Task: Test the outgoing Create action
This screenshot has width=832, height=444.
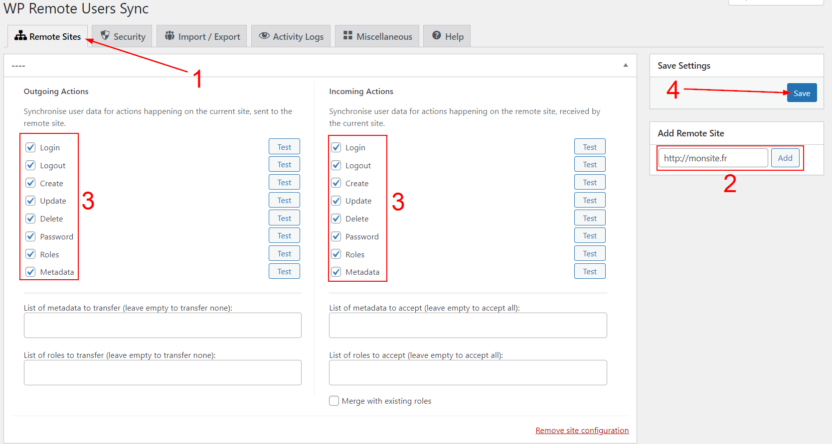Action: point(284,183)
